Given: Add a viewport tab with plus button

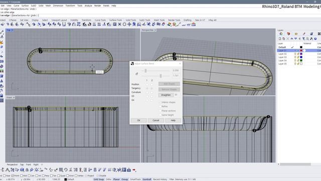Looking at the screenshot, I should [42, 164].
